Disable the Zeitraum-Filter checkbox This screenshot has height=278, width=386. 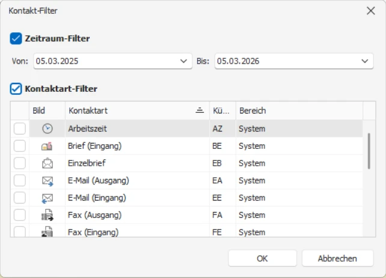16,38
